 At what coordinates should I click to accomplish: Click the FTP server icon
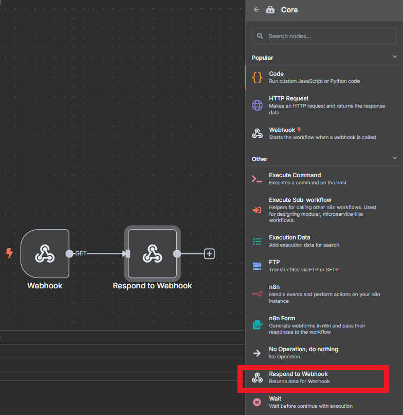click(x=257, y=266)
